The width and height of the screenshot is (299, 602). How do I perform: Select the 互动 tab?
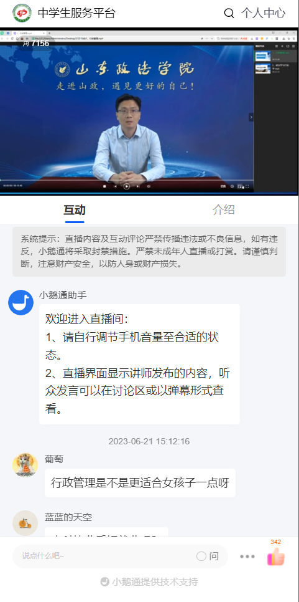click(75, 209)
